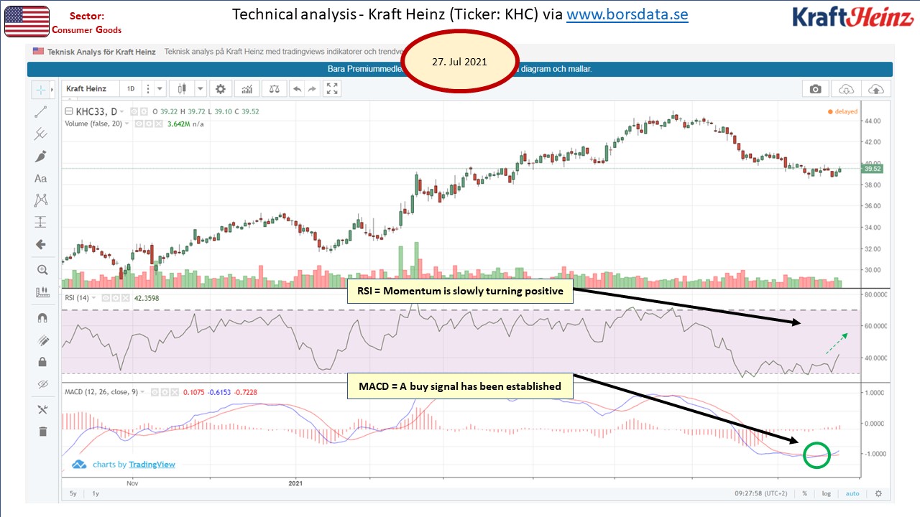Remove the RSI indicator with its X
Viewport: 920px width, 517px height.
click(124, 298)
